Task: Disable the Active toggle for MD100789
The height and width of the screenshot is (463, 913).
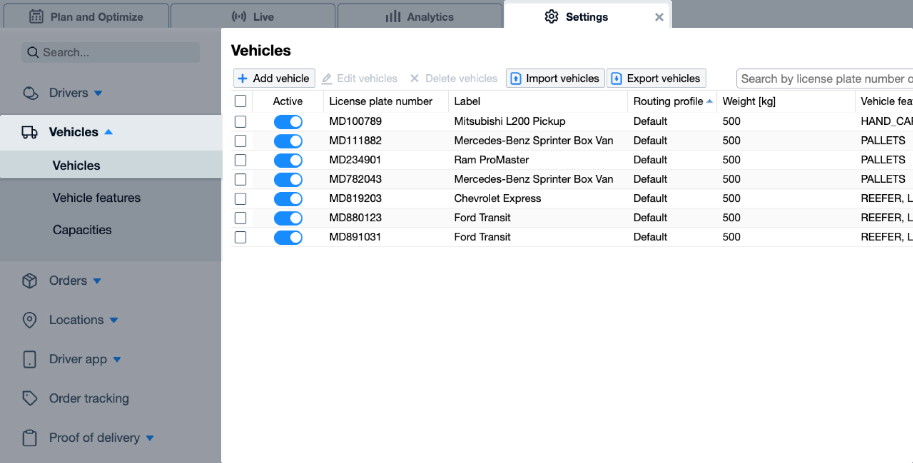Action: (288, 121)
